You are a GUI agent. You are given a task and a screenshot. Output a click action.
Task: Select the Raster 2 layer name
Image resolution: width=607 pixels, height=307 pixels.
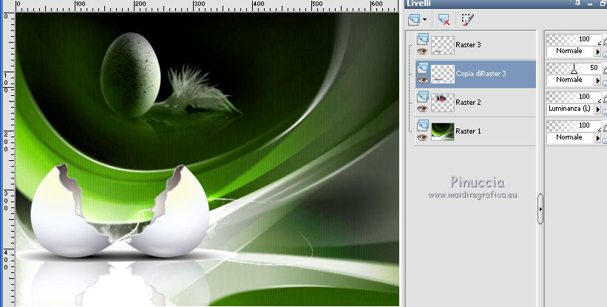[468, 103]
